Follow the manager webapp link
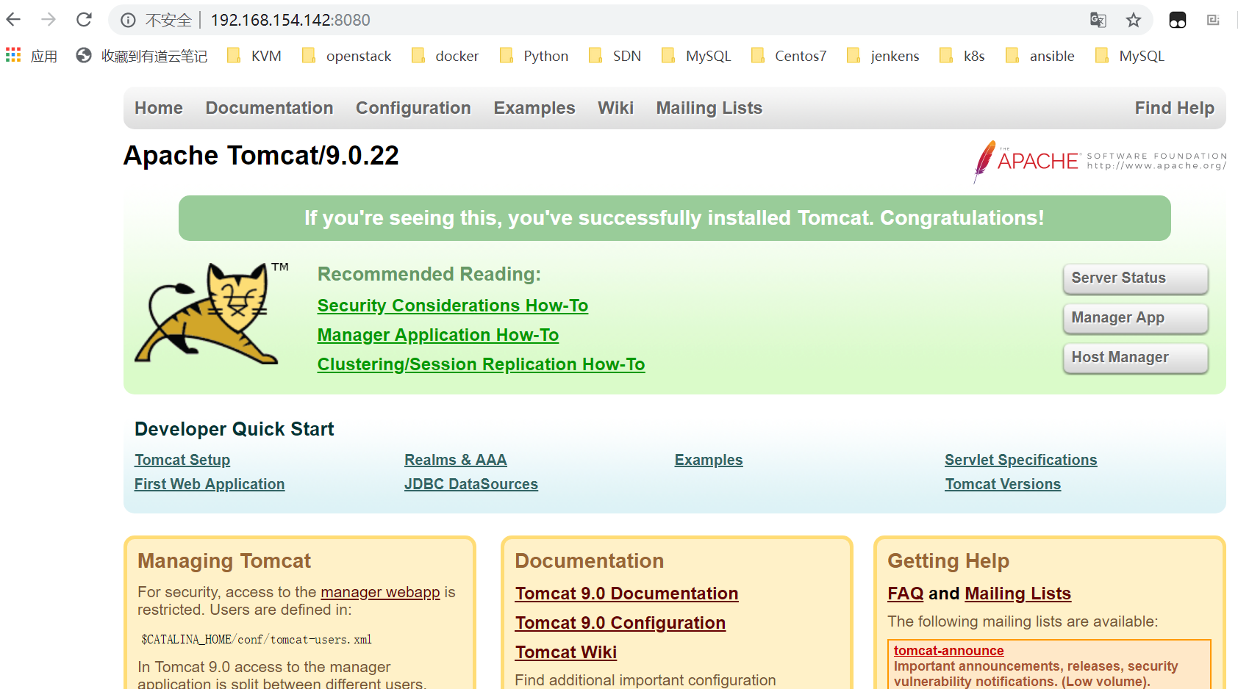1238x689 pixels. pos(380,592)
